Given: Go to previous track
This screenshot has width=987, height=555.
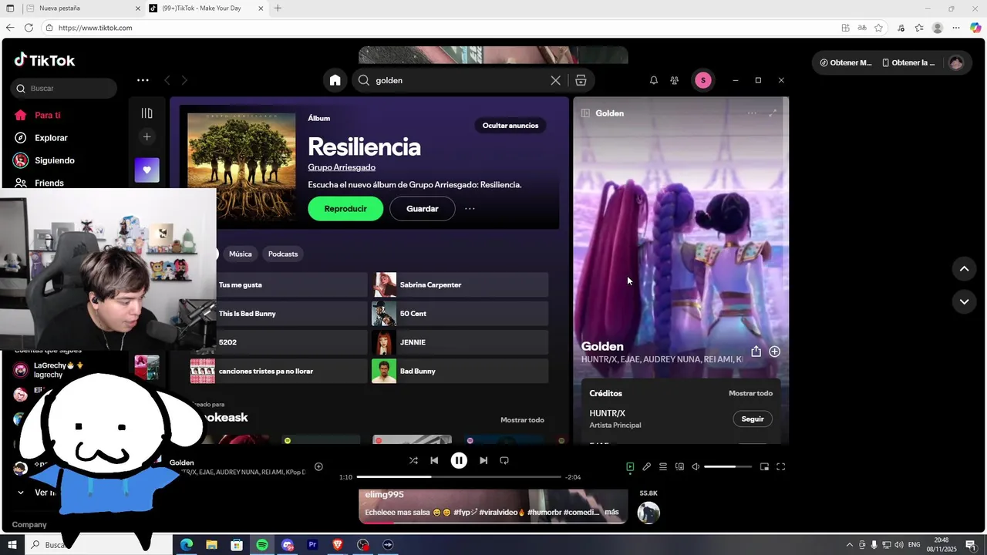Looking at the screenshot, I should pos(434,460).
